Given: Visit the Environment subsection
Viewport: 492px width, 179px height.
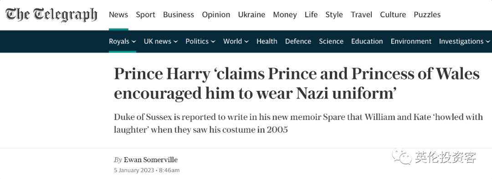Looking at the screenshot, I should (x=411, y=41).
